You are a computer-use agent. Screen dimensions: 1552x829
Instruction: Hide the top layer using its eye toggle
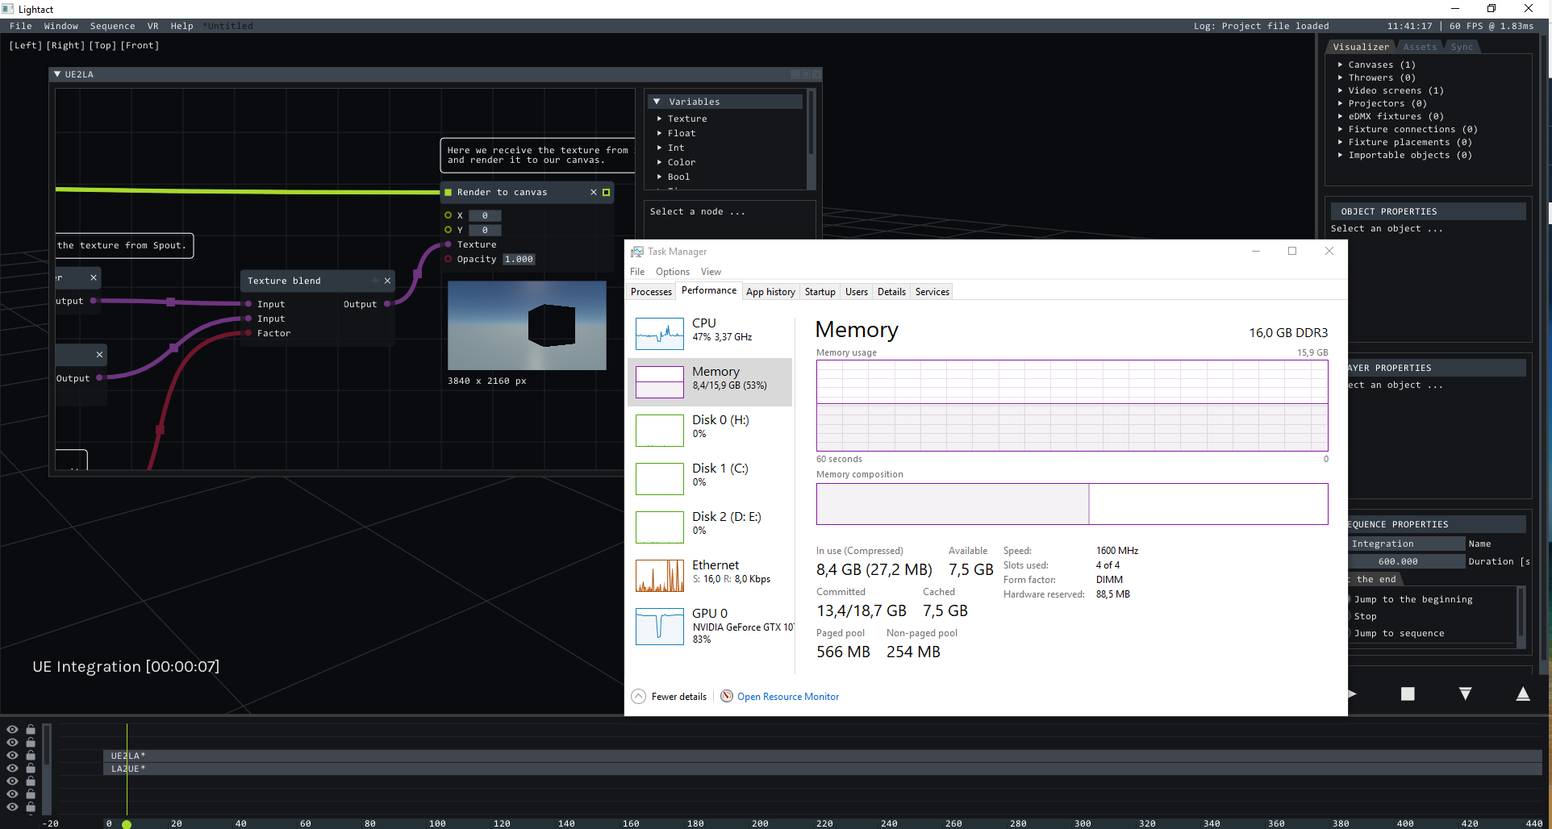click(x=11, y=730)
